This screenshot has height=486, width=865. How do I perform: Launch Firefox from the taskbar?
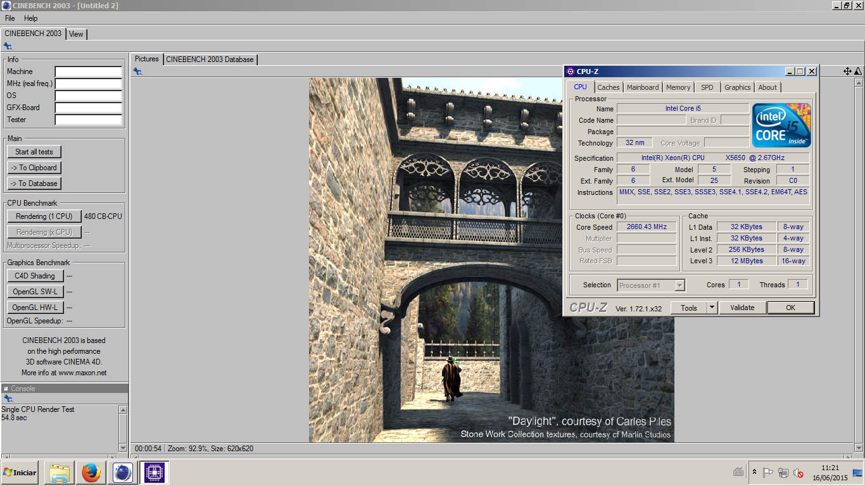point(91,473)
